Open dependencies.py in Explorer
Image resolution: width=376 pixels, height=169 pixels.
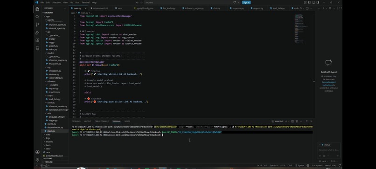point(55,128)
